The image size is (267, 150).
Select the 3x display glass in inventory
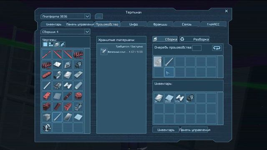click(159, 98)
